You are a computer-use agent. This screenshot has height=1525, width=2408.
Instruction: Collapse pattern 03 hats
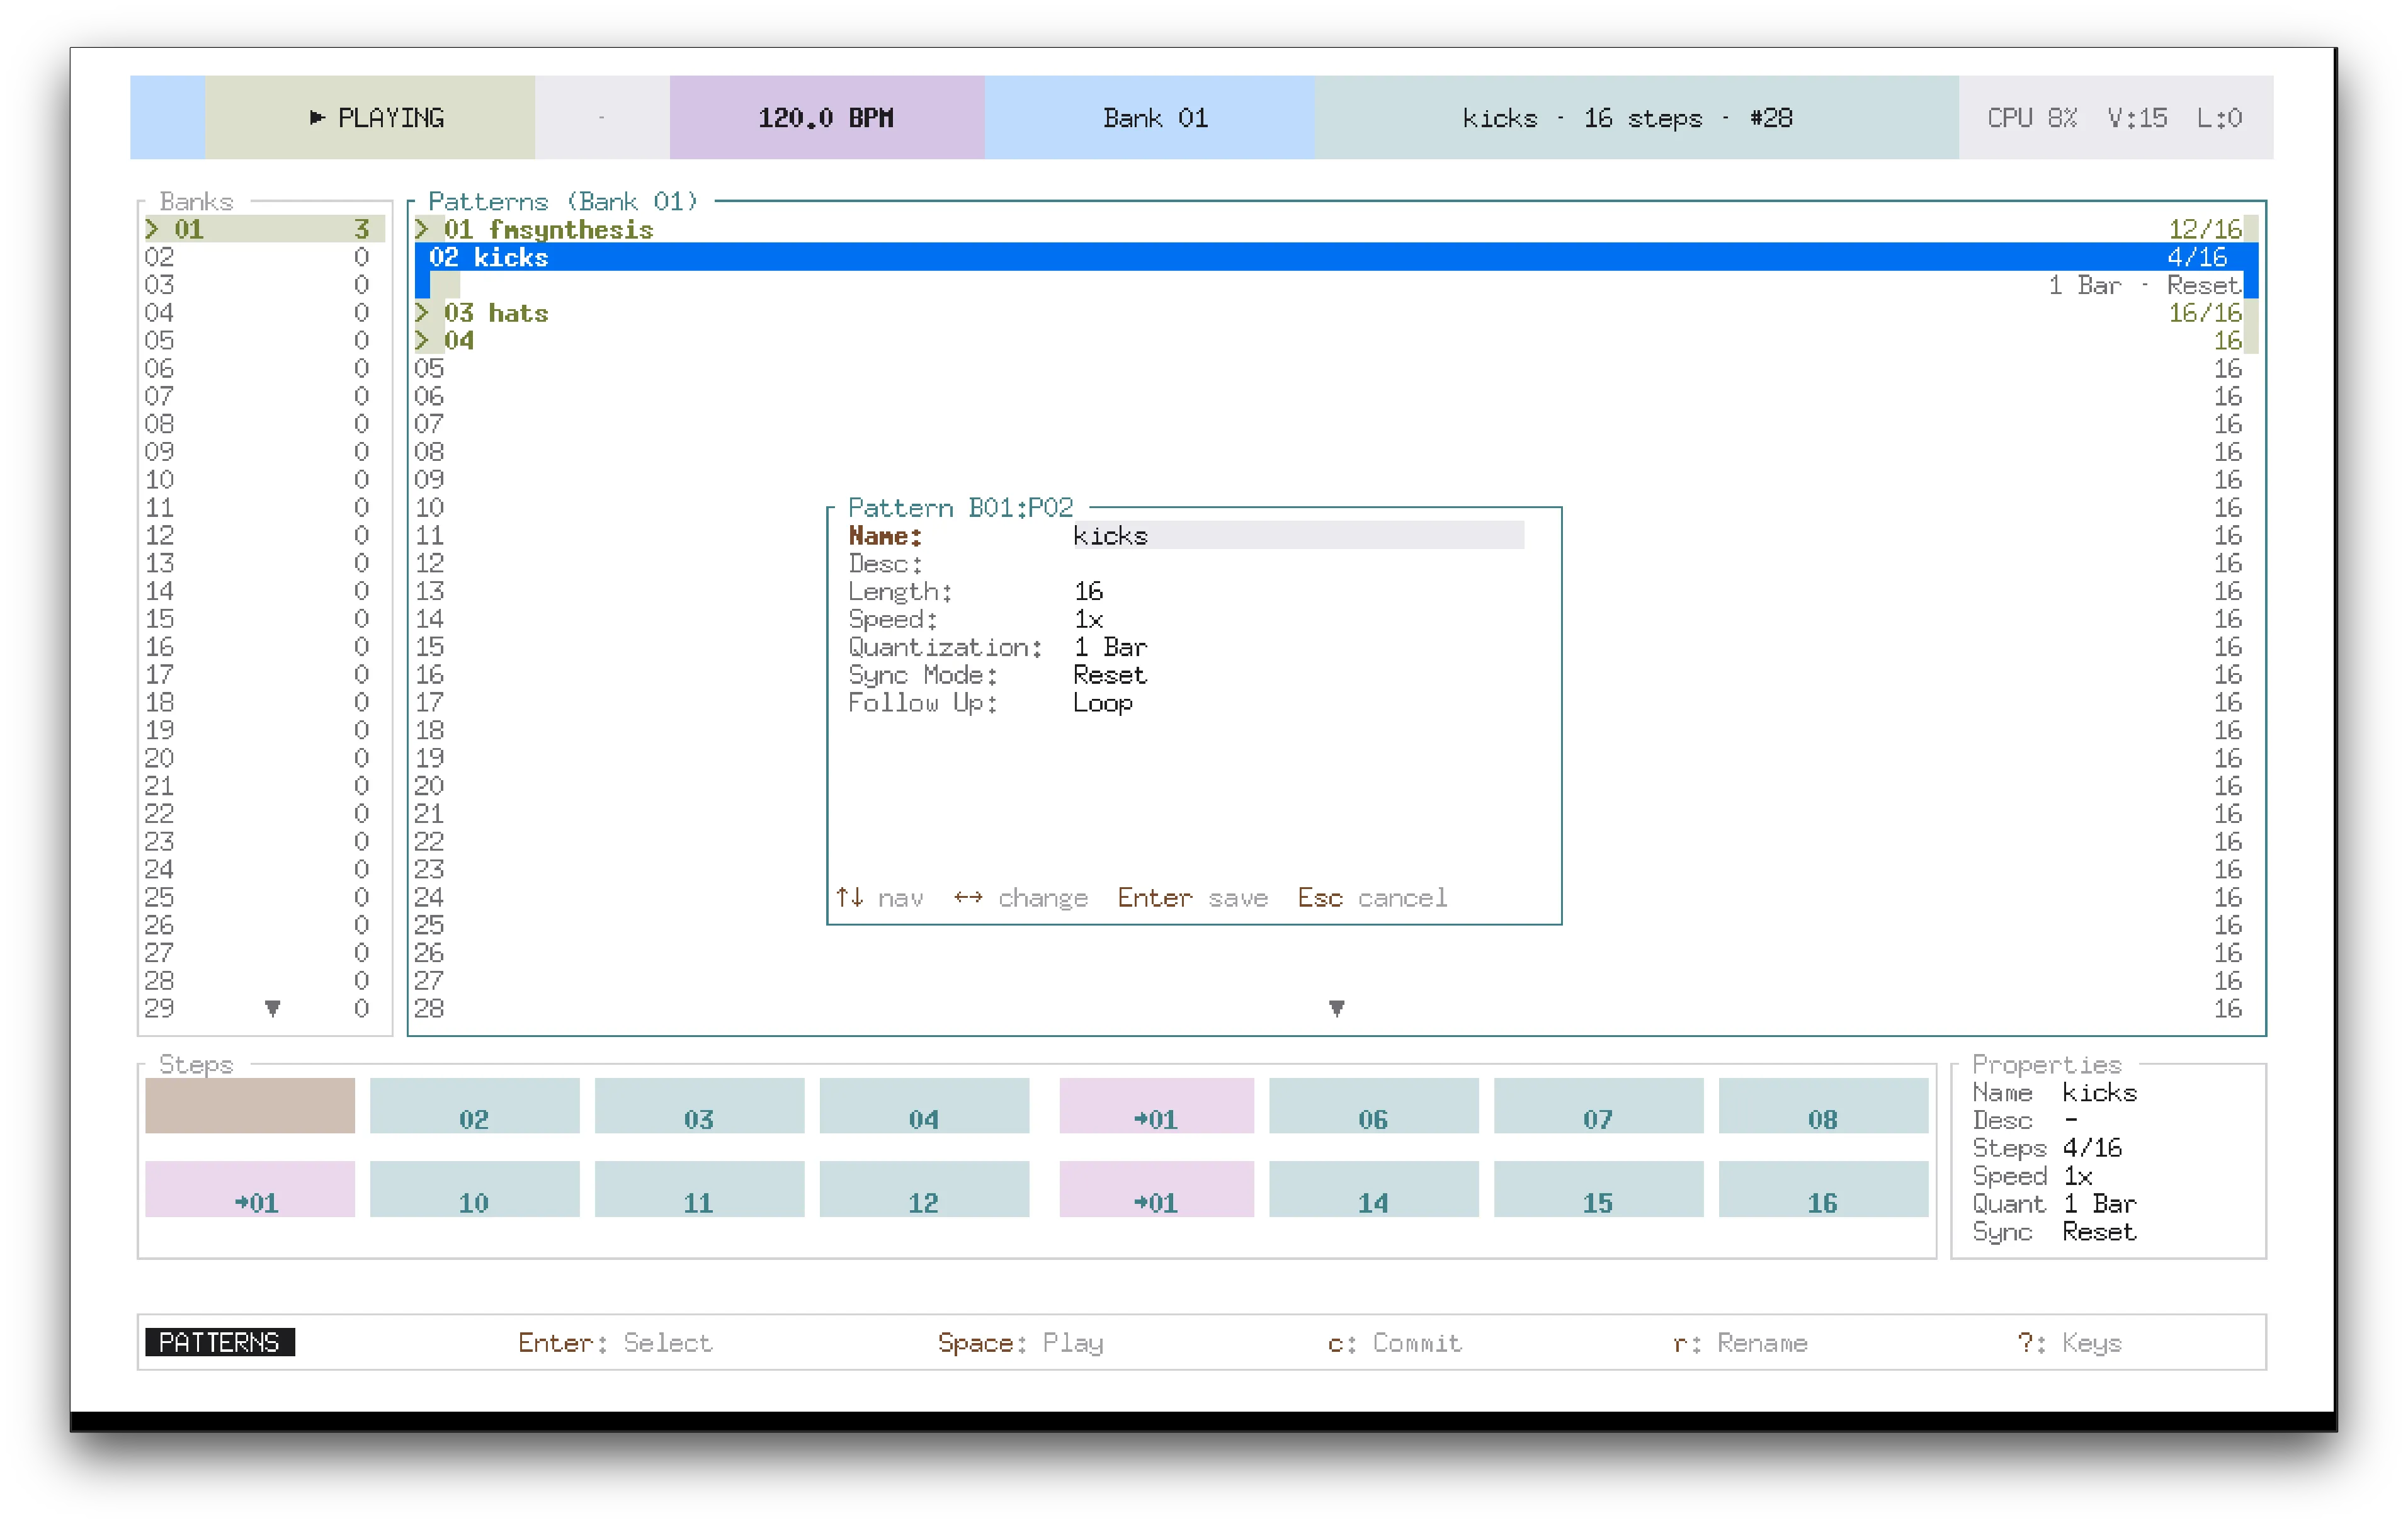(423, 312)
